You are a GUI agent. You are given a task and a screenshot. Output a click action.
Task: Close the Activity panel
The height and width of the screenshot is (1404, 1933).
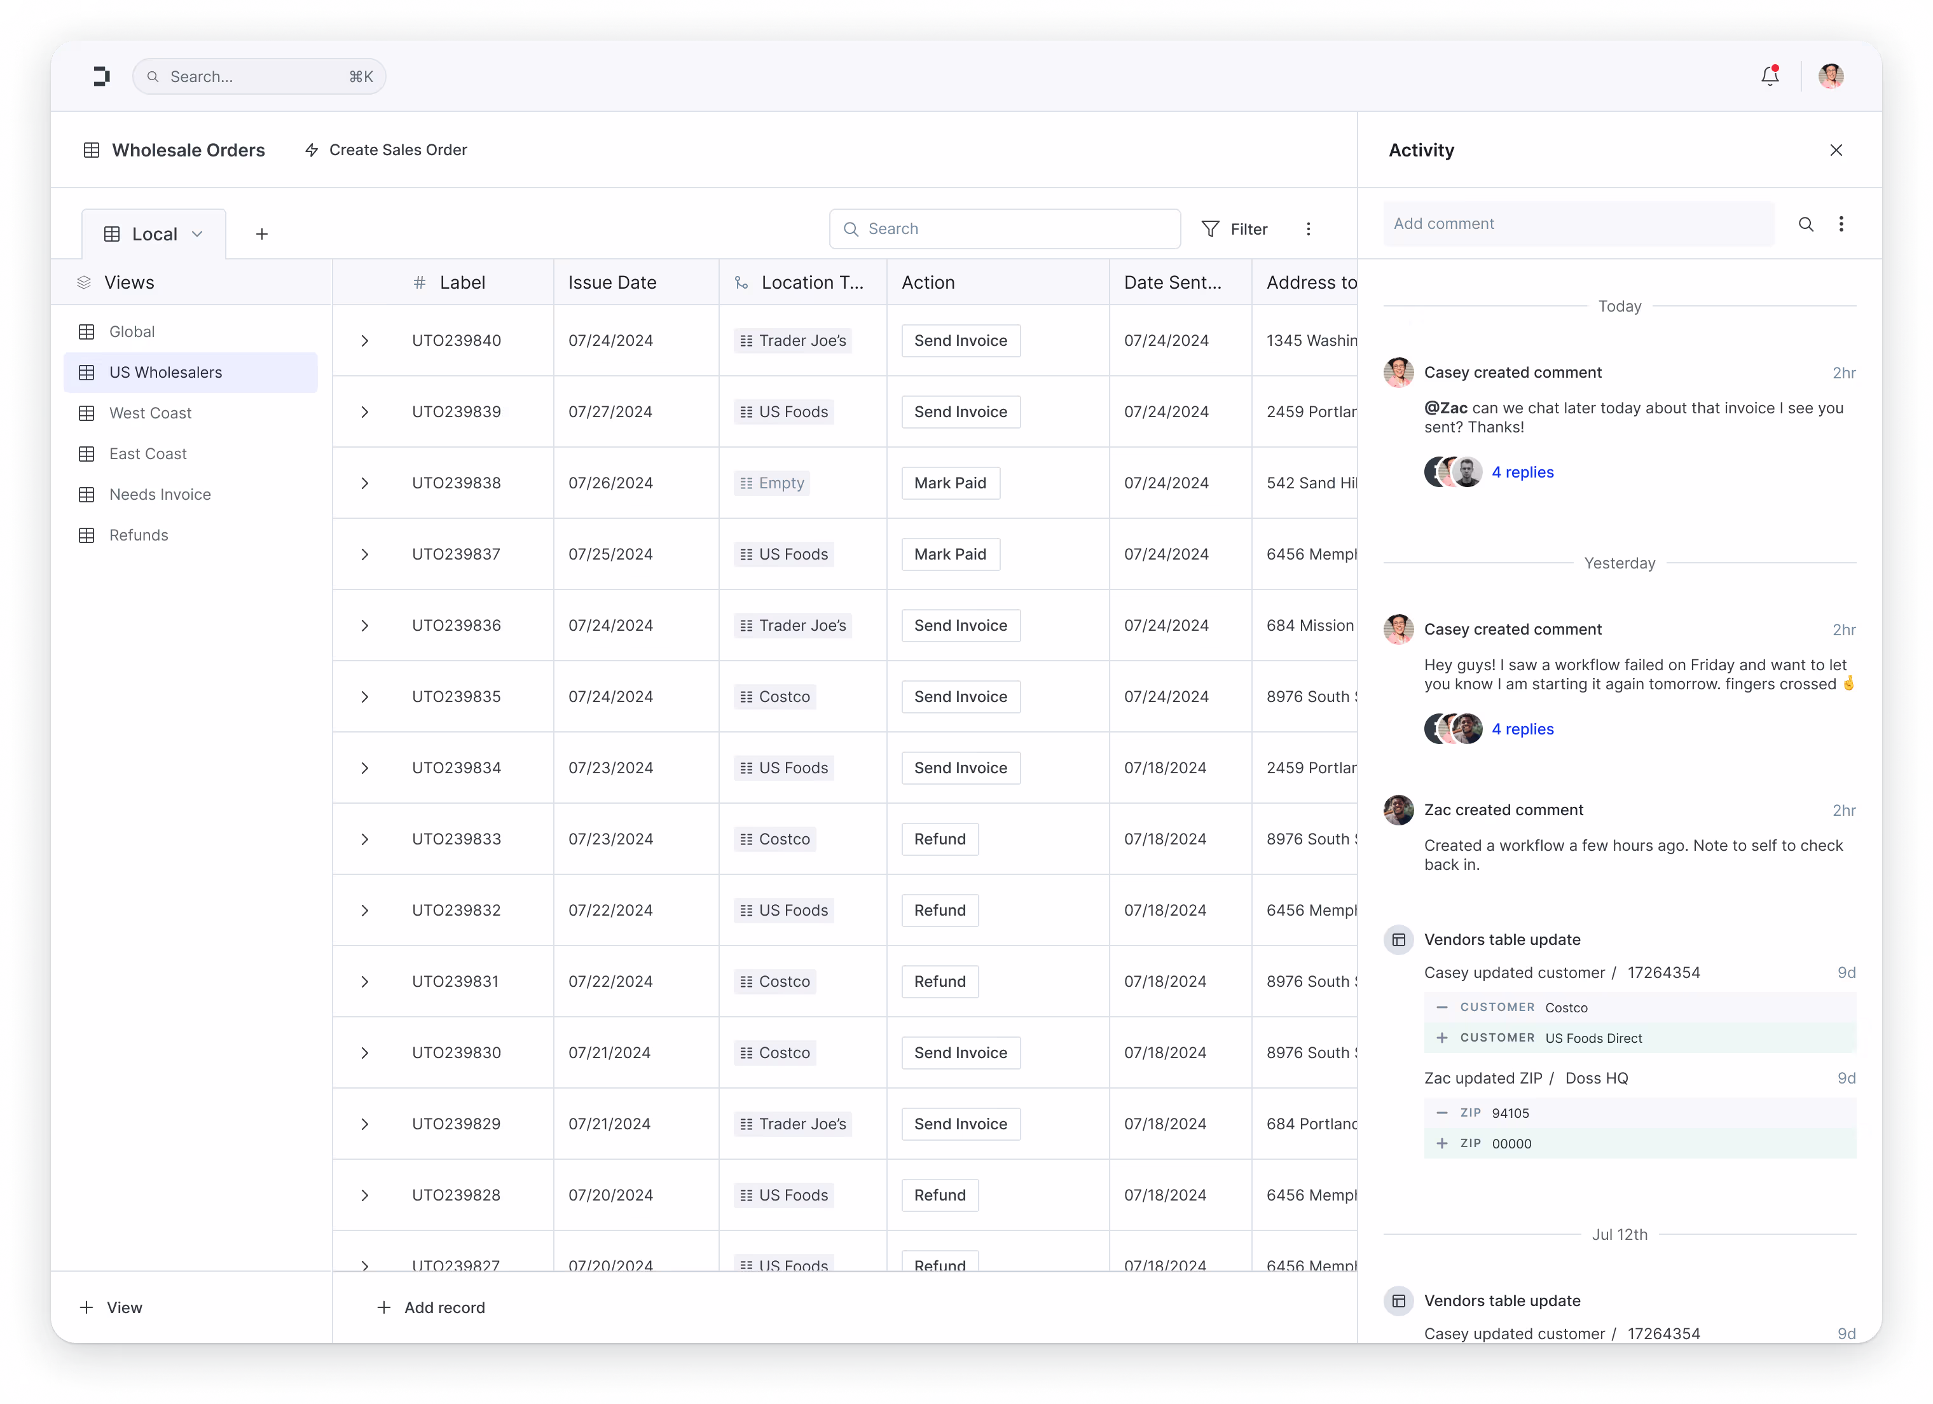pos(1836,151)
